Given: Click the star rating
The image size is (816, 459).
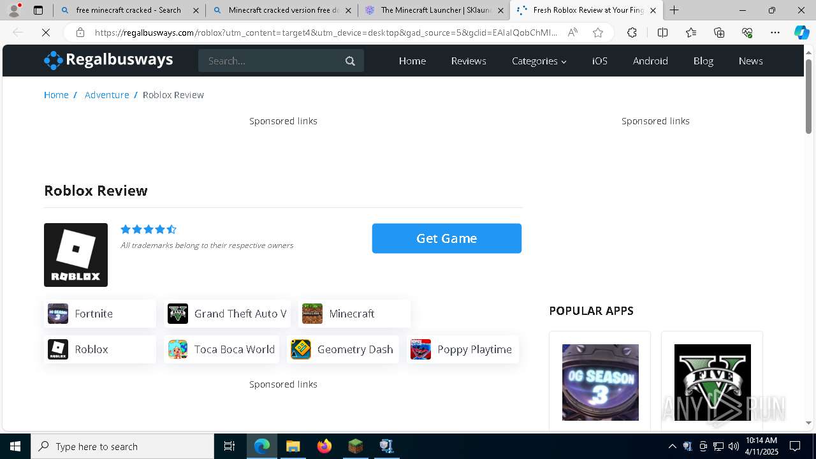Looking at the screenshot, I should 149,229.
